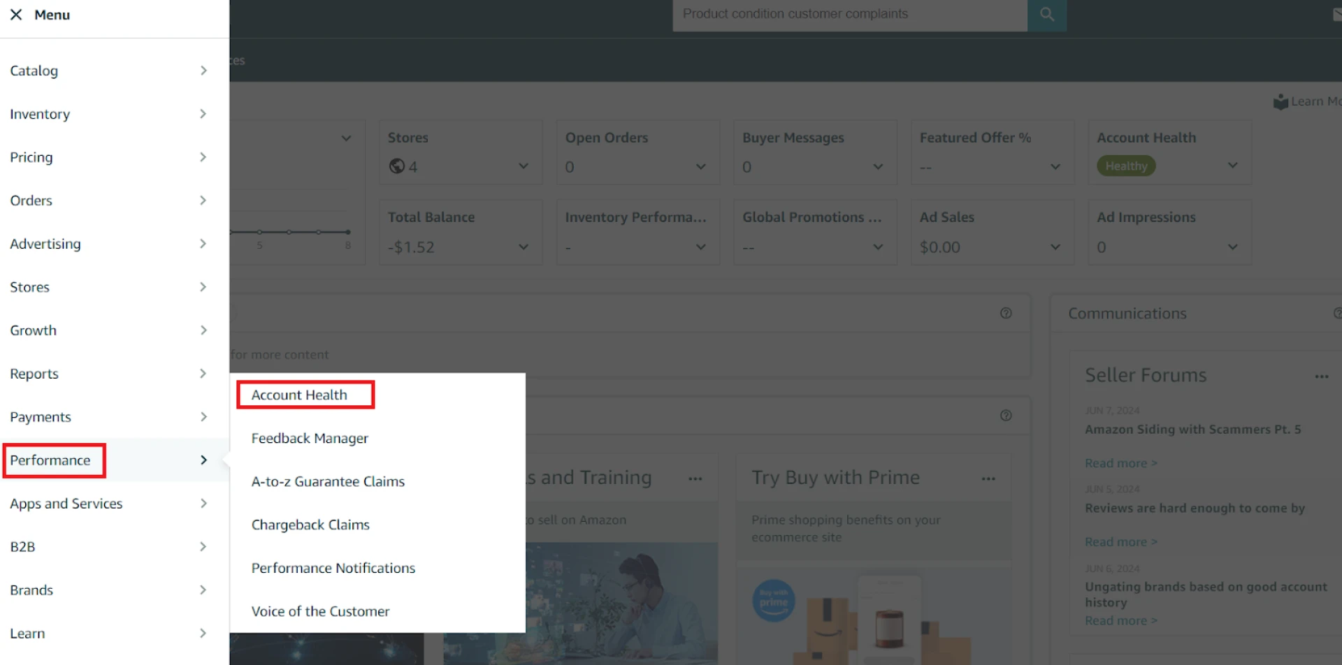Expand the Reports section chevron
The height and width of the screenshot is (665, 1342).
[203, 374]
